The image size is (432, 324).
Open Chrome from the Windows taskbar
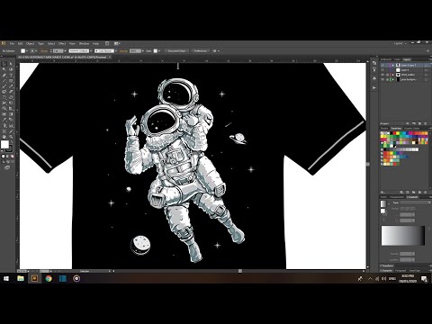click(x=49, y=279)
